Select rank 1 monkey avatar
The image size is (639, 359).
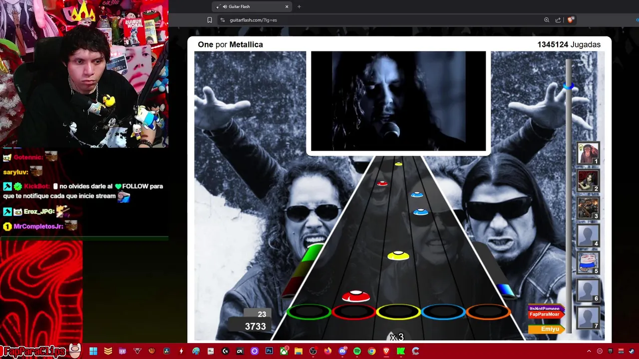(x=588, y=154)
